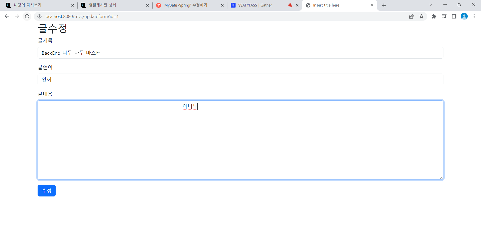Go forward to the next page

17,16
